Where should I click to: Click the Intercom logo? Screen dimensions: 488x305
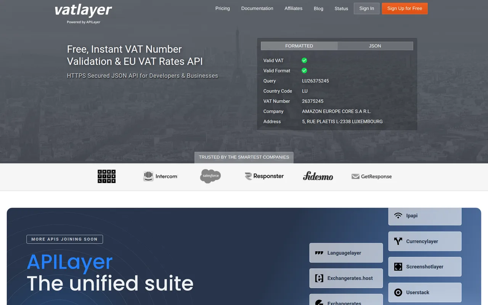160,176
